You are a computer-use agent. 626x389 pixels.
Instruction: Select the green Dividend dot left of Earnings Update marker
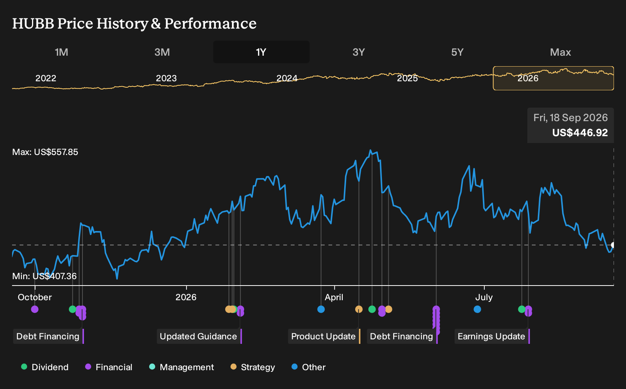[x=522, y=309]
